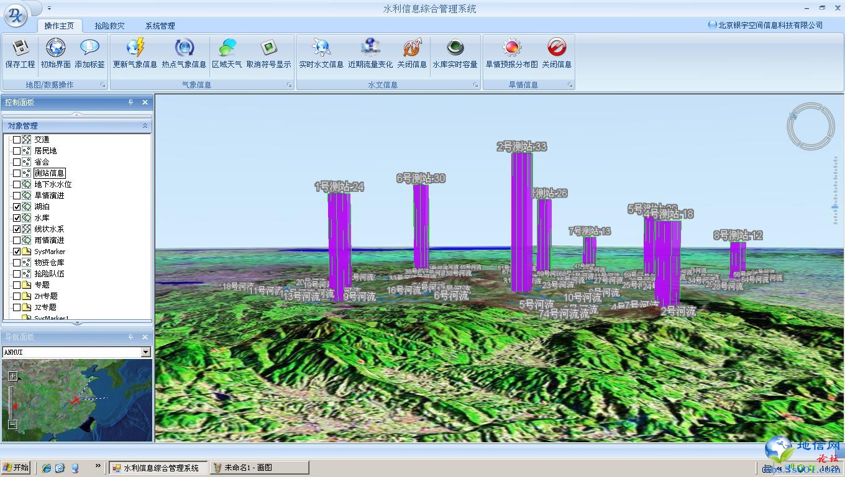Enable the 地下水水位 checkbox
845x477 pixels.
click(x=17, y=184)
